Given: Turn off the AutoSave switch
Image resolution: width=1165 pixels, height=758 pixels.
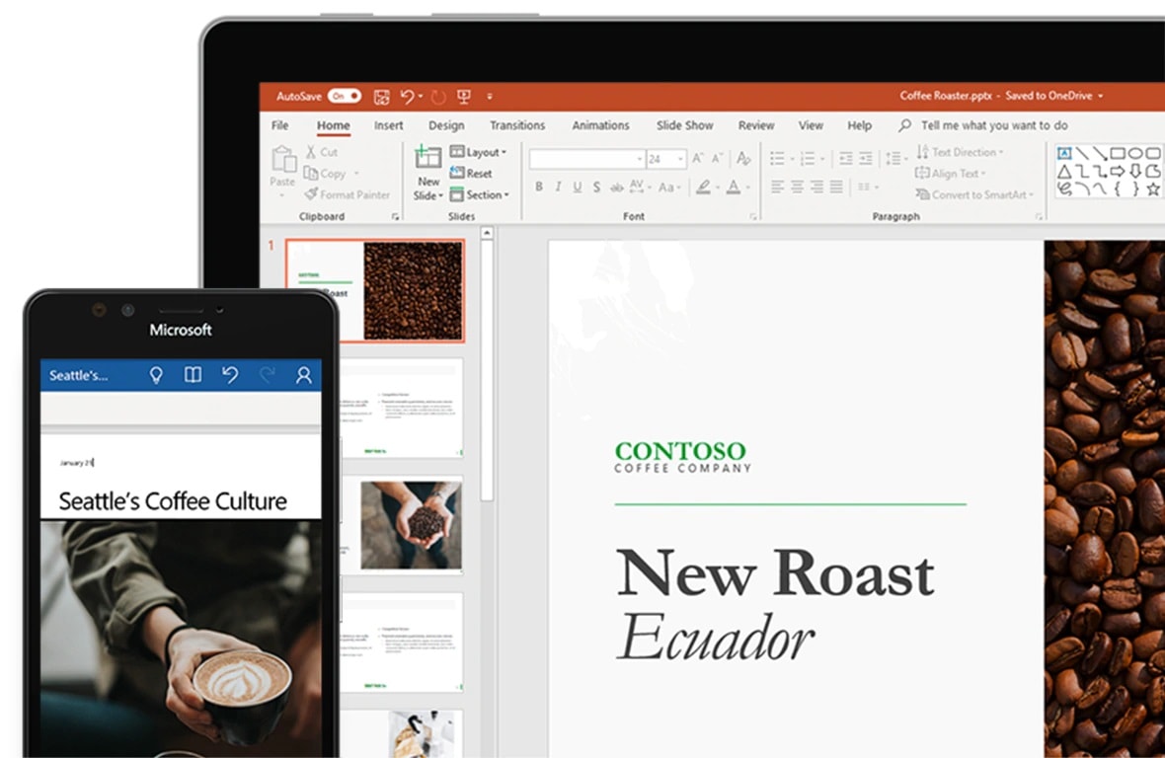Looking at the screenshot, I should pyautogui.click(x=345, y=96).
